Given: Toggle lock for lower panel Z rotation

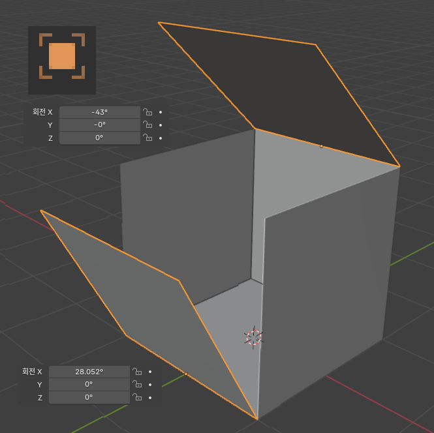Looking at the screenshot, I should coord(137,397).
